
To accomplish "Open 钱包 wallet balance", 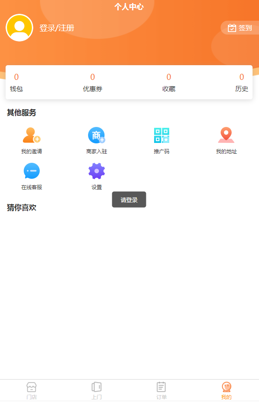I will [16, 83].
